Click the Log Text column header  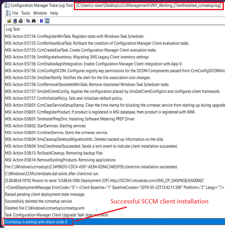point(13,29)
